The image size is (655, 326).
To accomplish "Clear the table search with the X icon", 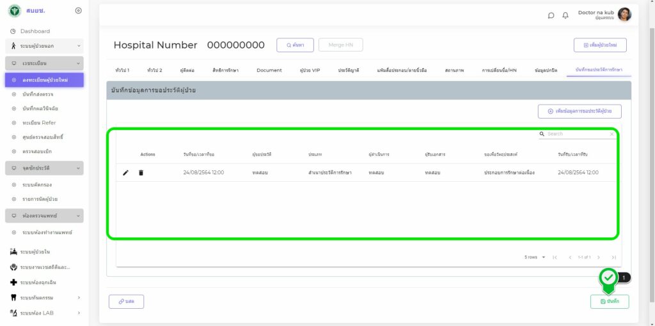I will click(x=612, y=134).
